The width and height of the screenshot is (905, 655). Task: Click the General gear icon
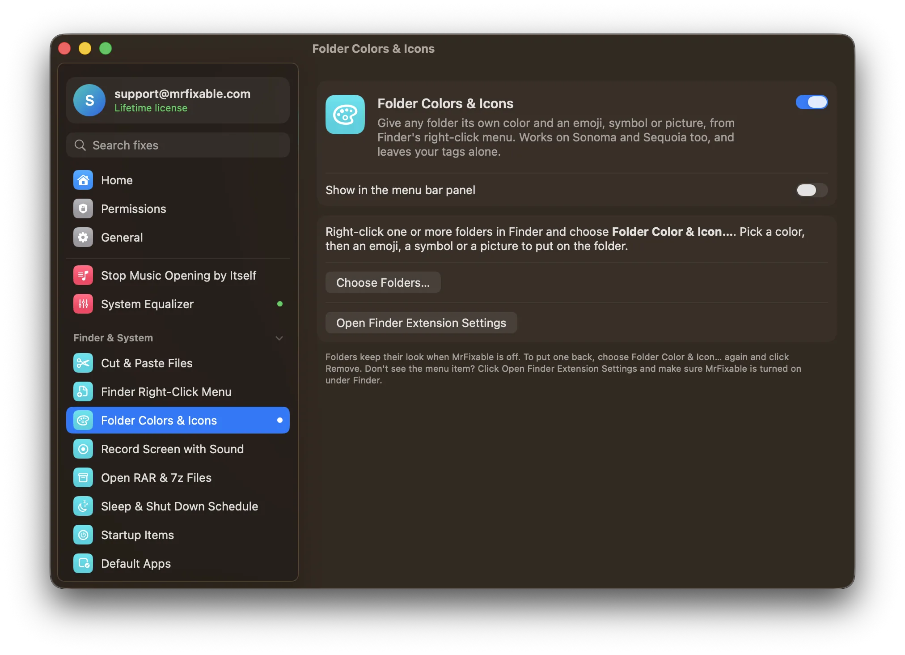83,238
